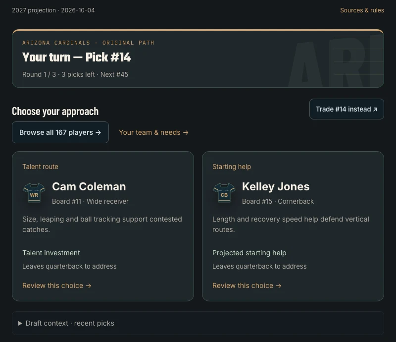Click the 'Your turn — Pick #14' heading
The width and height of the screenshot is (396, 342).
77,57
